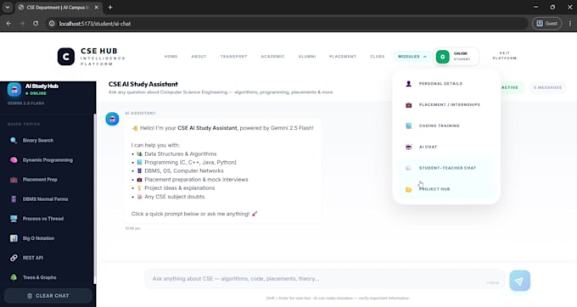
Task: Select the Binary Search magnifier icon
Action: coord(14,141)
